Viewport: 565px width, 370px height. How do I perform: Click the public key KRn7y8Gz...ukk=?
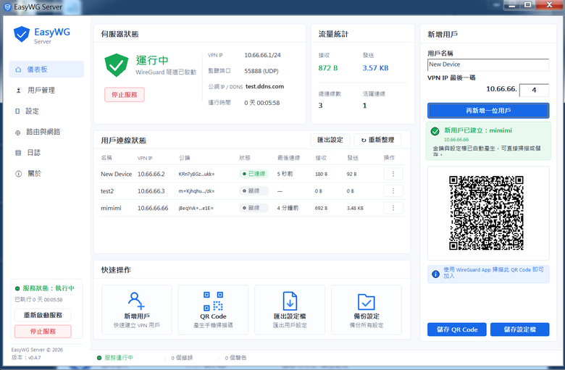[x=196, y=174]
